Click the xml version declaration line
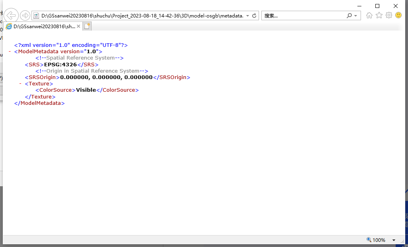Viewport: 408px width, 247px height. pyautogui.click(x=71, y=45)
